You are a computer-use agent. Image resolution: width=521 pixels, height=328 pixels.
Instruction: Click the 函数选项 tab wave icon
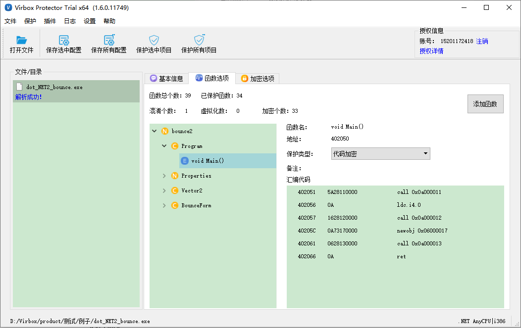coord(199,78)
